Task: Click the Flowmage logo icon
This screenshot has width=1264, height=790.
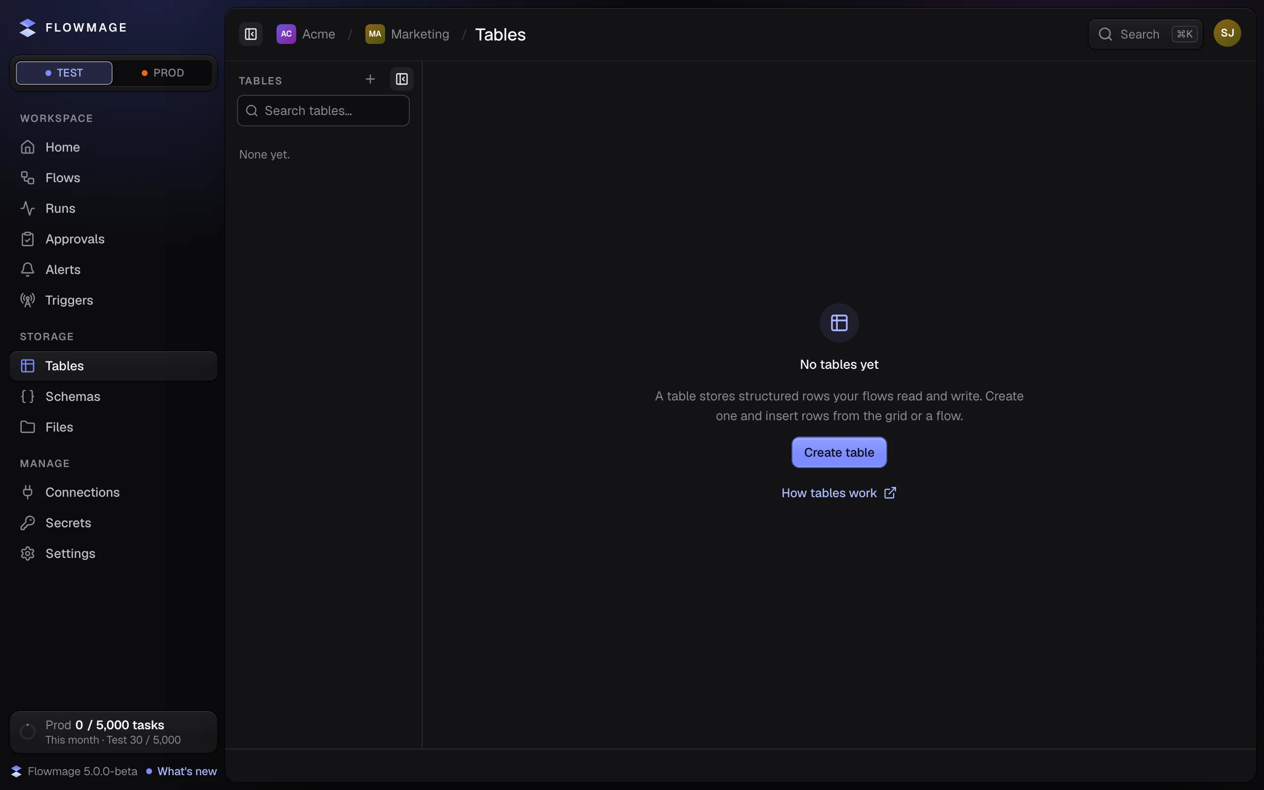Action: click(28, 28)
